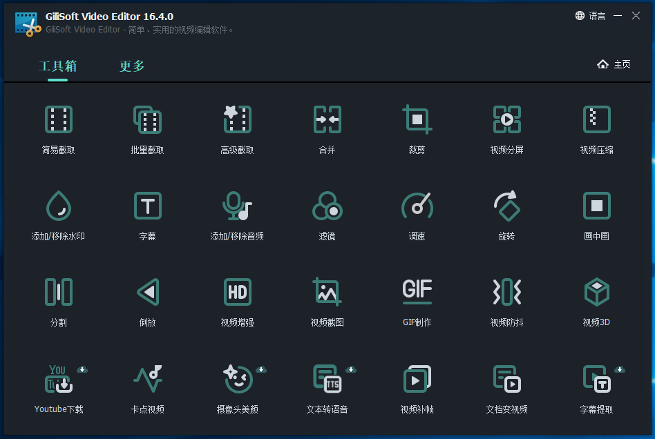The width and height of the screenshot is (655, 439).
Task: Open the 画中画 picture-in-picture tool
Action: point(596,206)
